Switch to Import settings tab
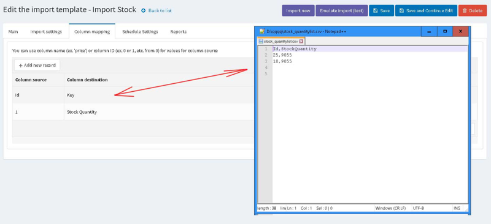This screenshot has width=491, height=224. 46,32
